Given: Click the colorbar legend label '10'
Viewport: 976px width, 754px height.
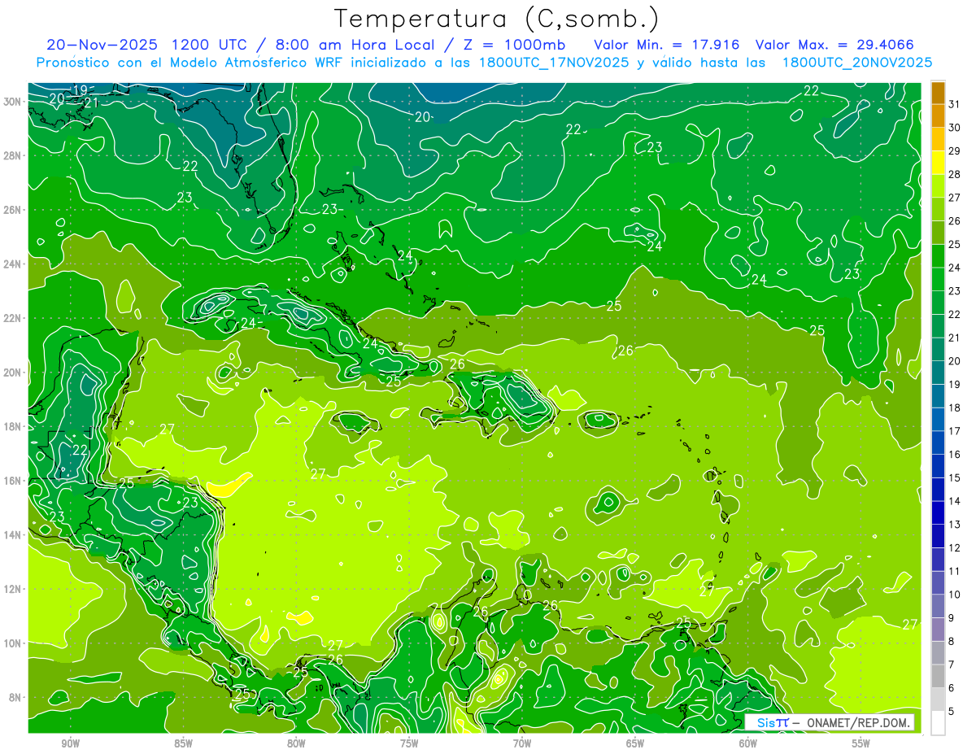Looking at the screenshot, I should point(954,595).
